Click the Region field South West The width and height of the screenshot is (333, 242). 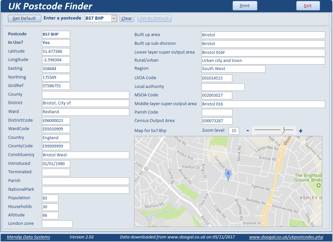click(233, 69)
